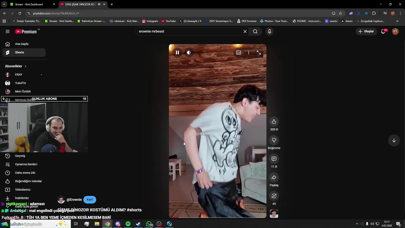The image size is (405, 228).
Task: Clear the YouTube search text
Action: coord(245,31)
